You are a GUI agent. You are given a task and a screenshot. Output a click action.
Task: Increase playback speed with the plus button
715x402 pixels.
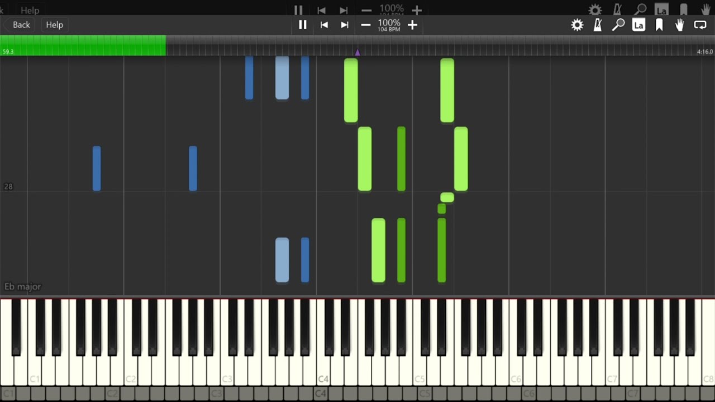(412, 25)
